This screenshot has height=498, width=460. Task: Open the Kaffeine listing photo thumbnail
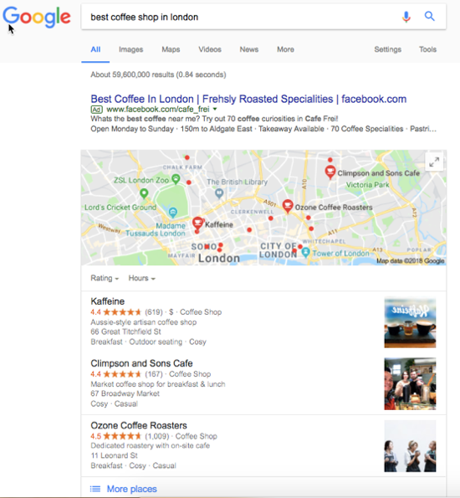[410, 322]
